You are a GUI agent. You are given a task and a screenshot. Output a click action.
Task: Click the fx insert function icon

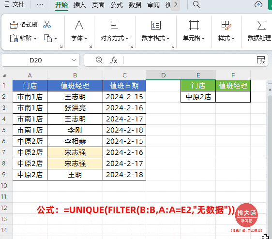114,60
